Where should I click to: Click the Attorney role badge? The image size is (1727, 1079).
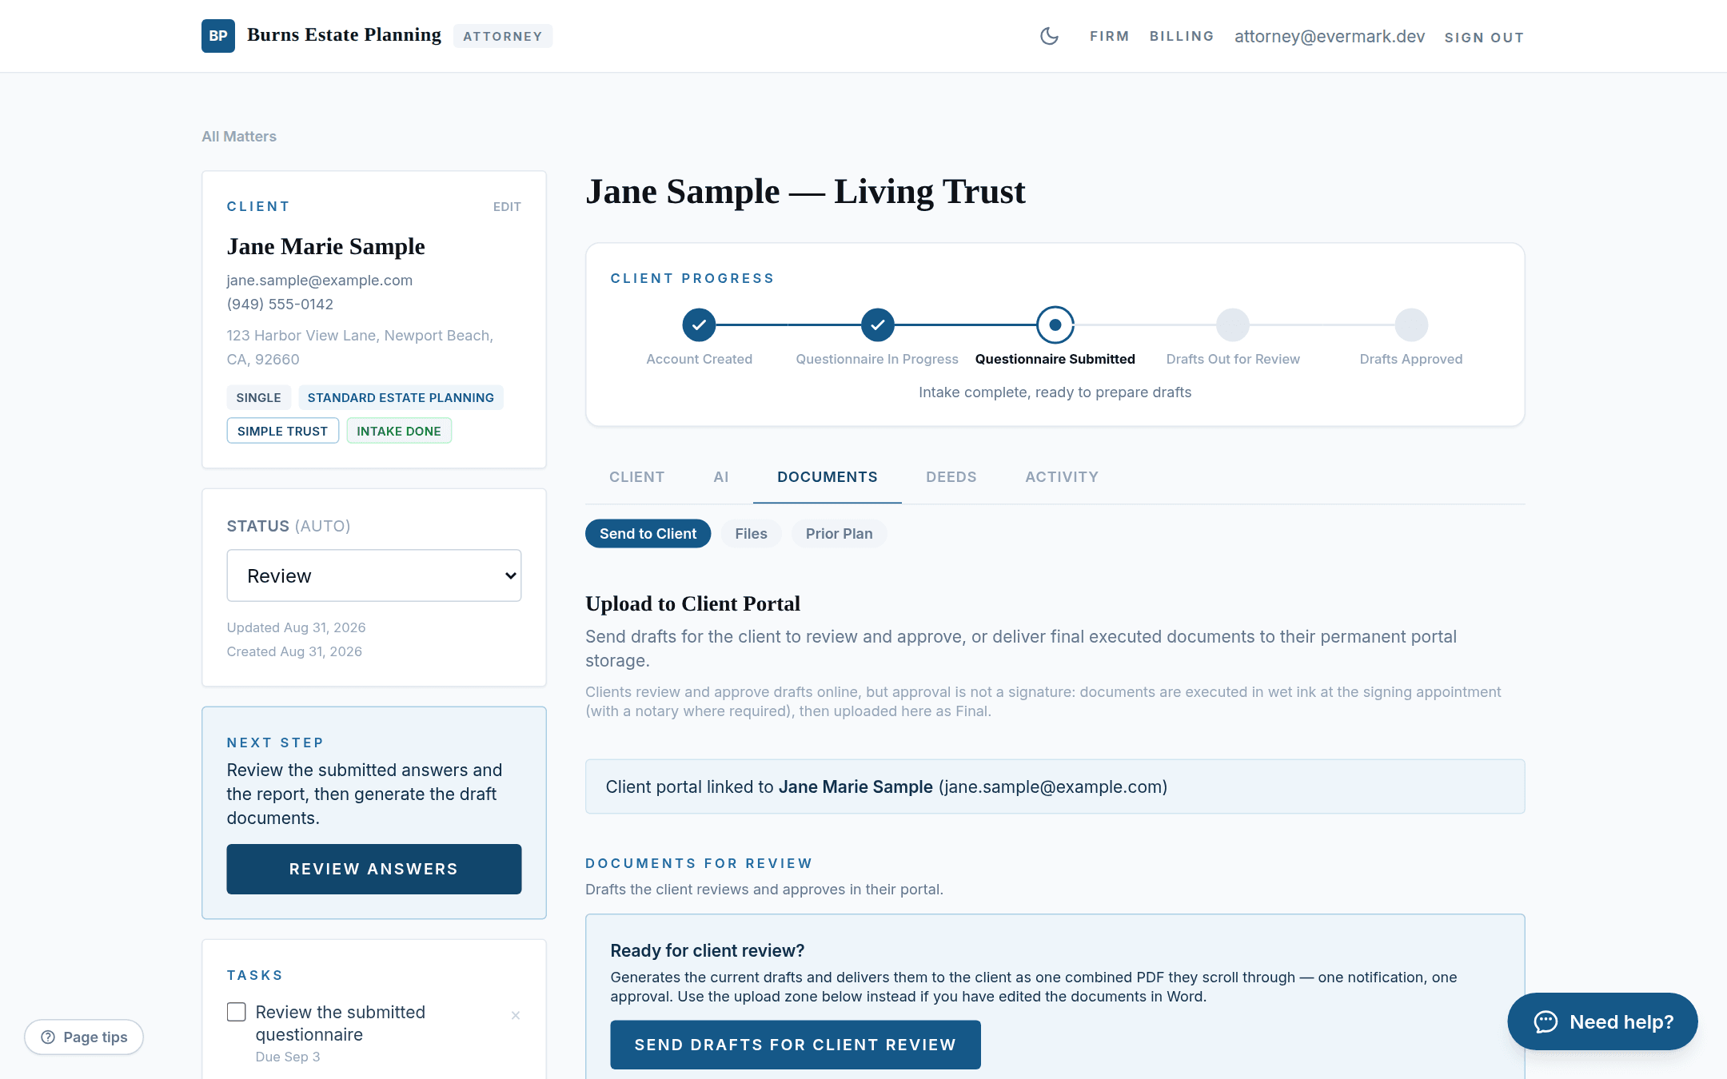coord(503,36)
